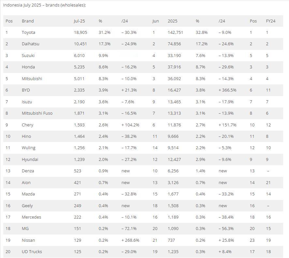Select Denza July volume 523

click(78, 171)
